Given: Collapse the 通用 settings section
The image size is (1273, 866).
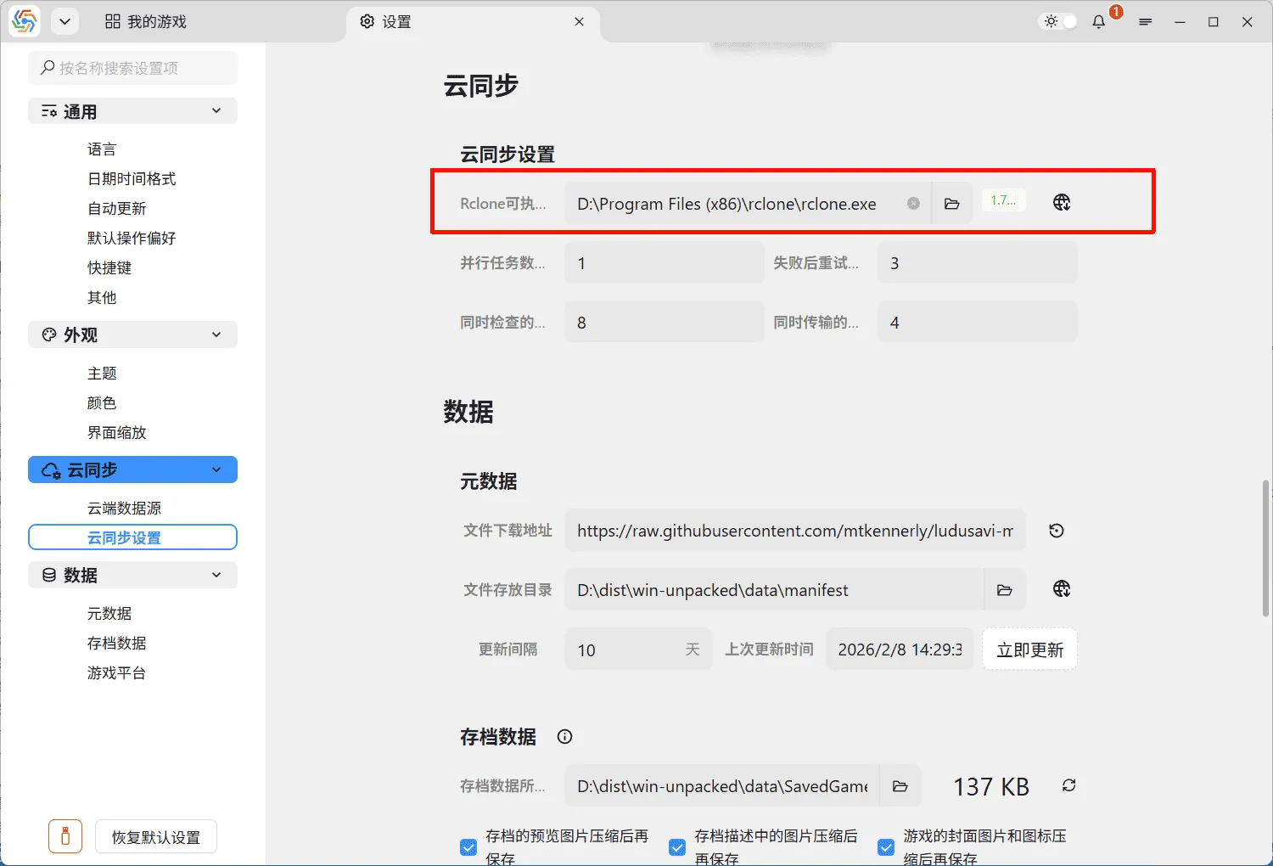Looking at the screenshot, I should tap(216, 110).
